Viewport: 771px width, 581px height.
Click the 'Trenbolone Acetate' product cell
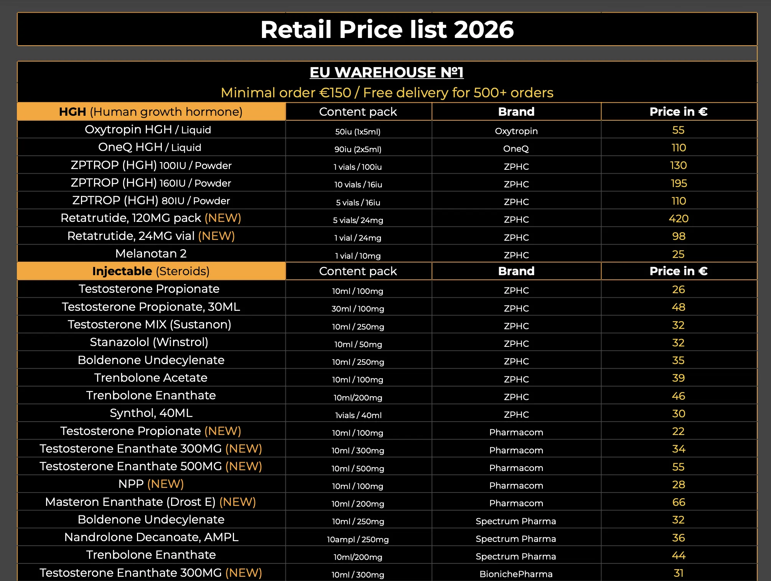point(151,377)
